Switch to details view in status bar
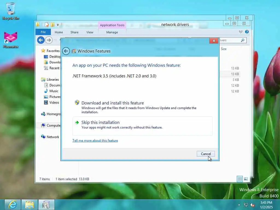280x210 pixels. (240, 179)
